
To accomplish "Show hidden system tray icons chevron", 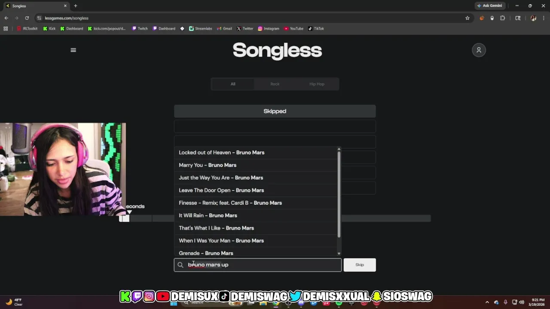I will pos(487,302).
